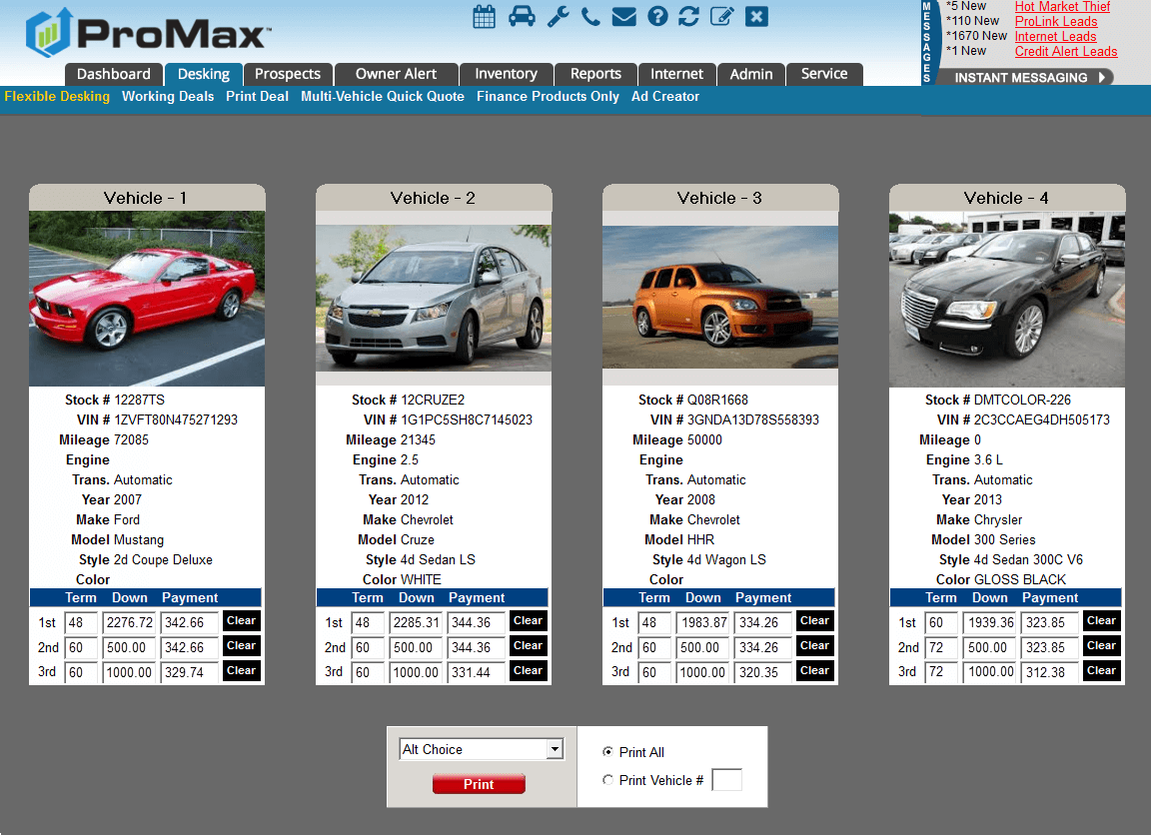The width and height of the screenshot is (1151, 835).
Task: Click the ProMax logo
Action: tap(147, 33)
